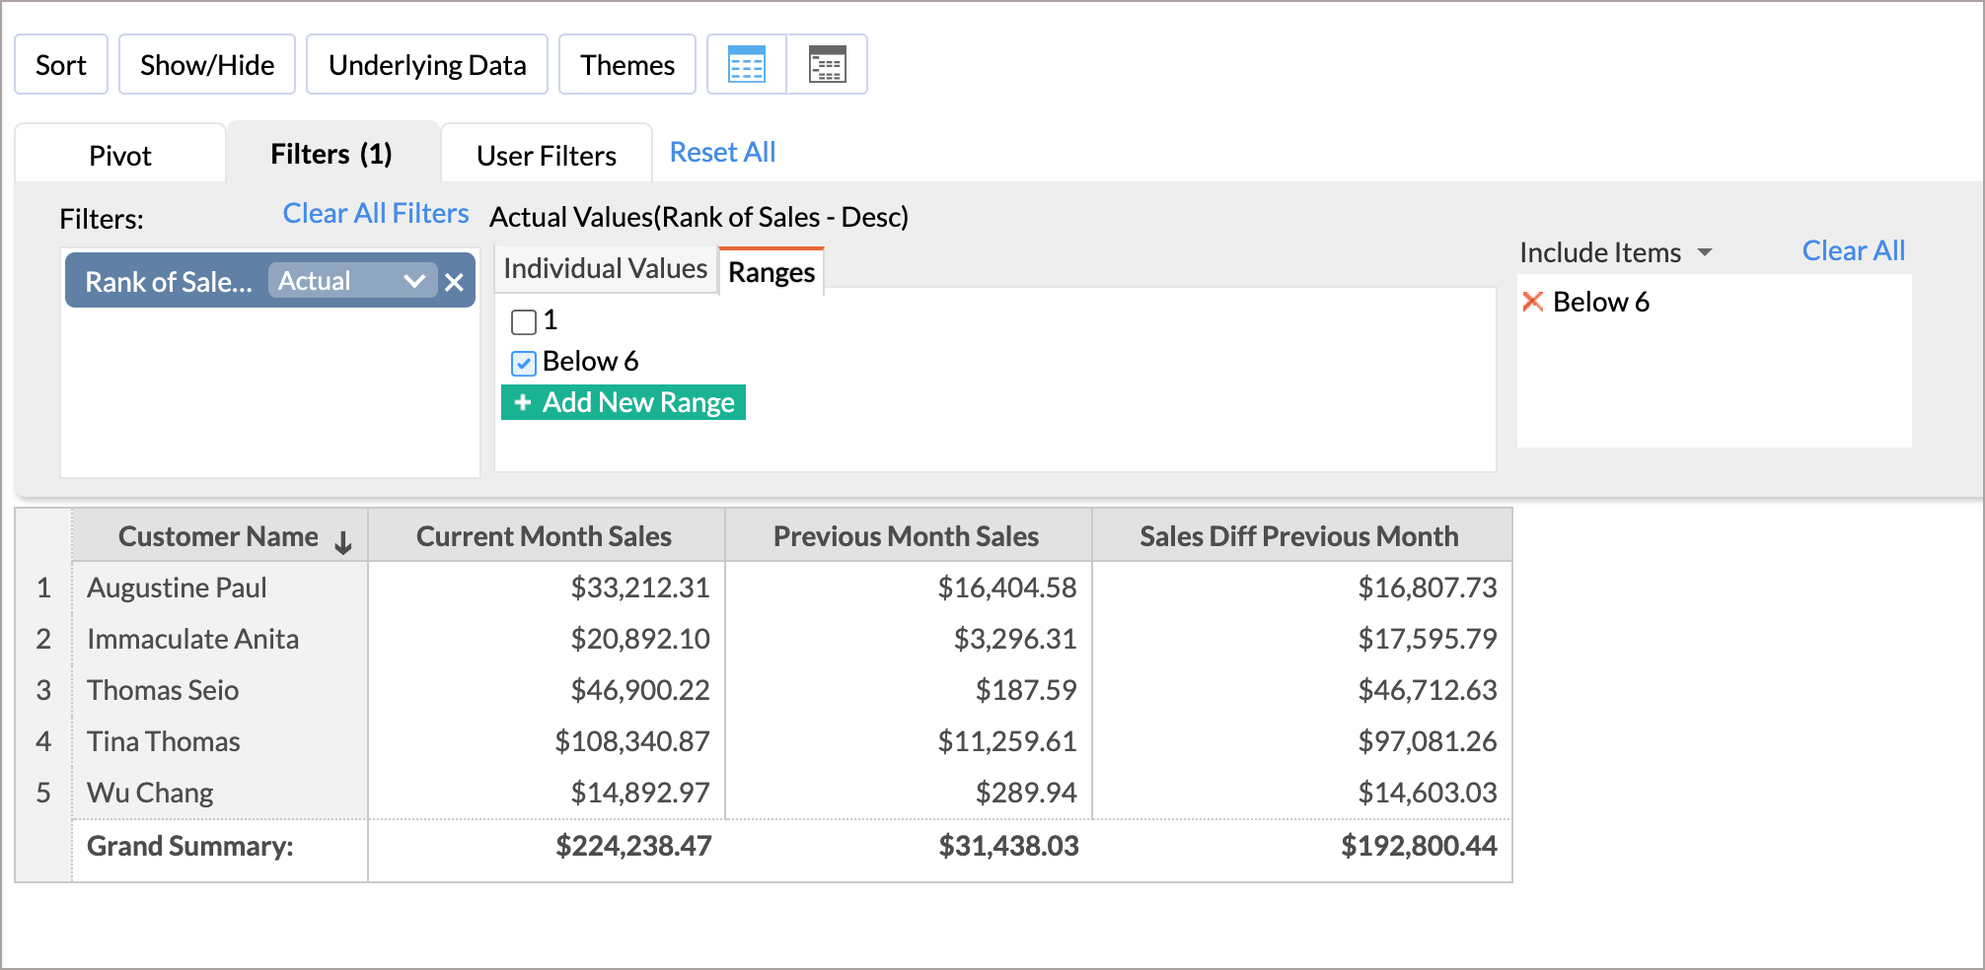Click the blue table layout icon
This screenshot has width=1985, height=970.
(747, 65)
